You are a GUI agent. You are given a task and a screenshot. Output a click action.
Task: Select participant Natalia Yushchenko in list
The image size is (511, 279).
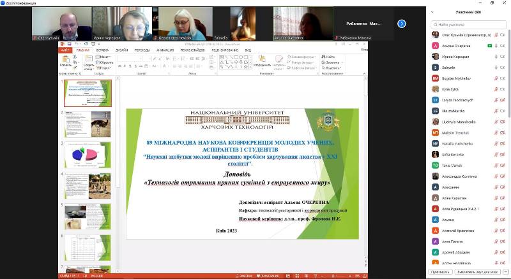point(469,144)
